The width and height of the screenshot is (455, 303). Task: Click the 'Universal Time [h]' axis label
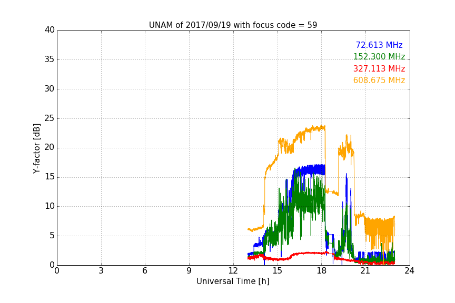[233, 281]
